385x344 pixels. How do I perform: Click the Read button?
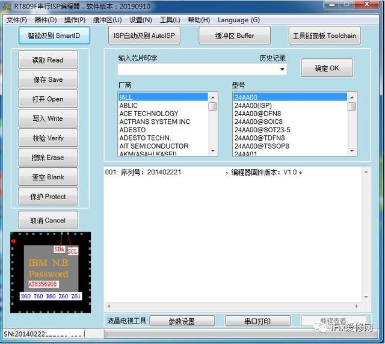coord(48,60)
